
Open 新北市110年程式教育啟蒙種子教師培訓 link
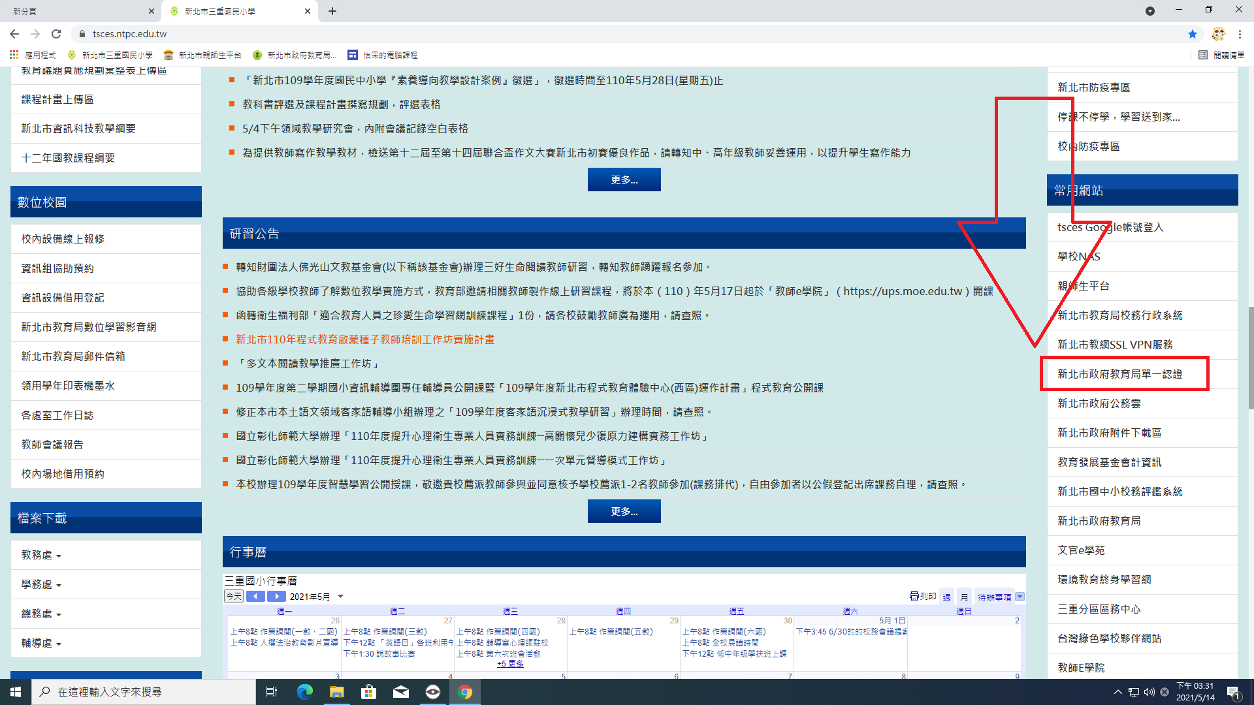pyautogui.click(x=365, y=339)
